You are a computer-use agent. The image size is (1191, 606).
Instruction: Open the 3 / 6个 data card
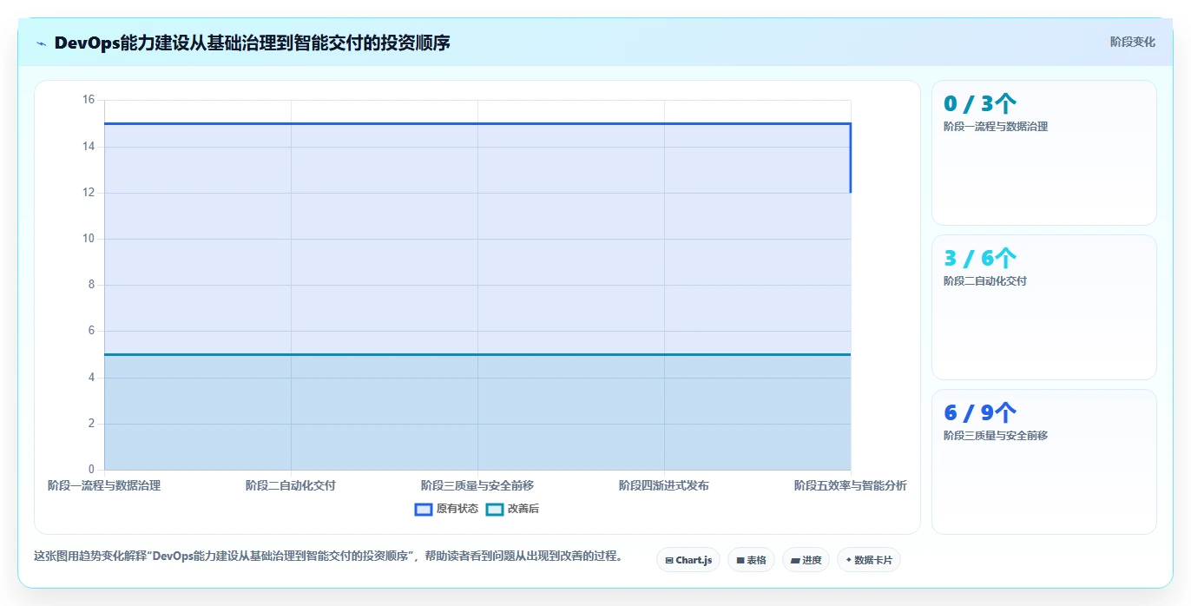tap(1044, 307)
